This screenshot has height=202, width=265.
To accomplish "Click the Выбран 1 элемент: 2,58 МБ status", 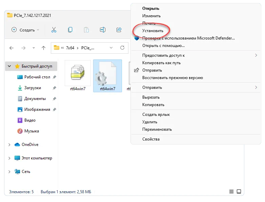I will click(66, 192).
